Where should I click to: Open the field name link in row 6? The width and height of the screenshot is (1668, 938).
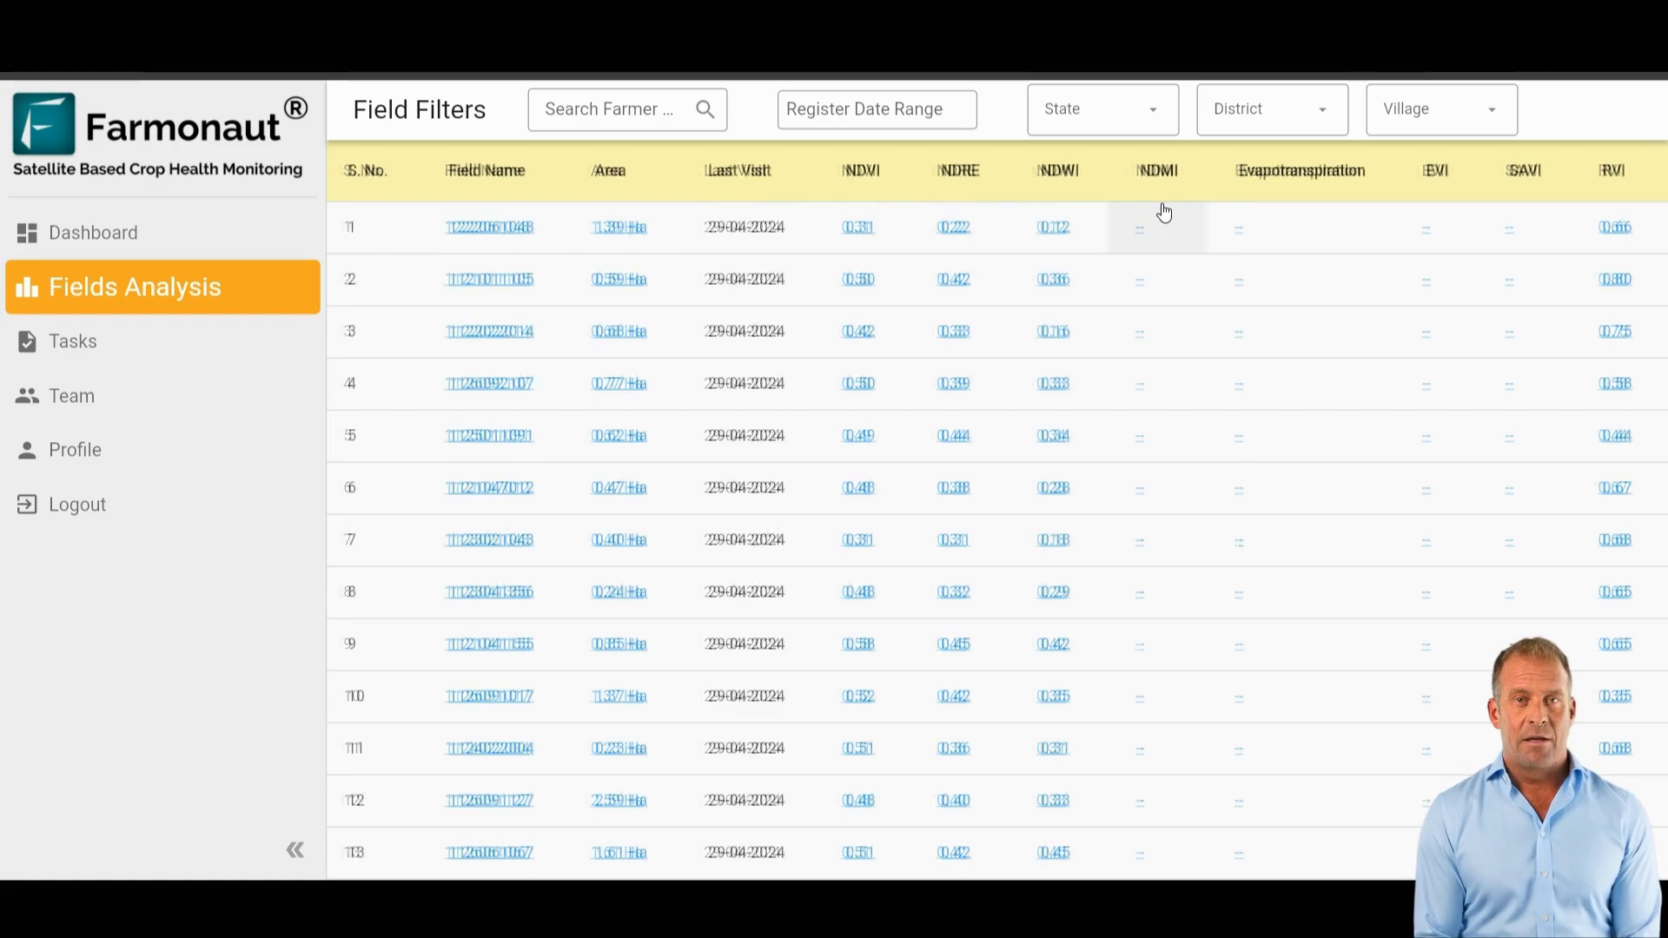[x=489, y=488]
